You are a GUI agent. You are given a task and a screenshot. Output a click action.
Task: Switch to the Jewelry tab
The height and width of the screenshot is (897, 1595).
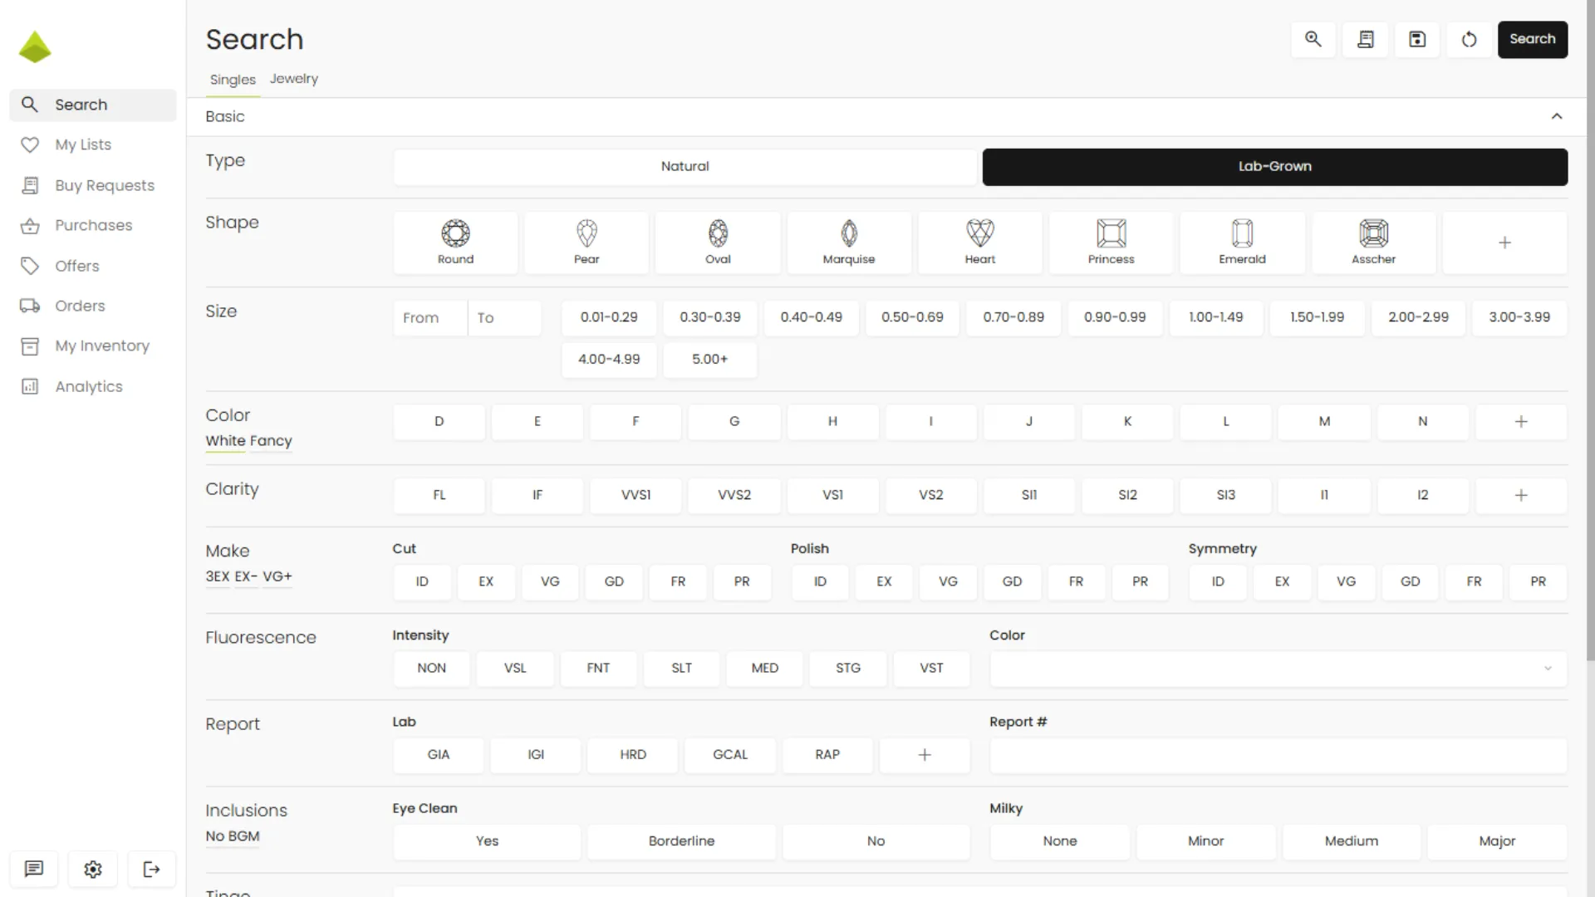click(293, 79)
